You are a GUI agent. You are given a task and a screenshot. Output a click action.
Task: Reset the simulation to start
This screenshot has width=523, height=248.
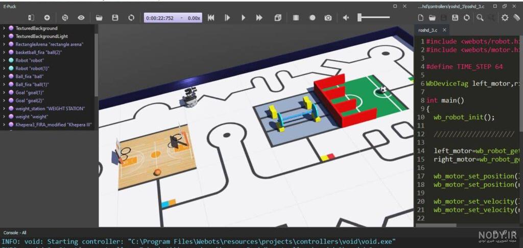[211, 18]
